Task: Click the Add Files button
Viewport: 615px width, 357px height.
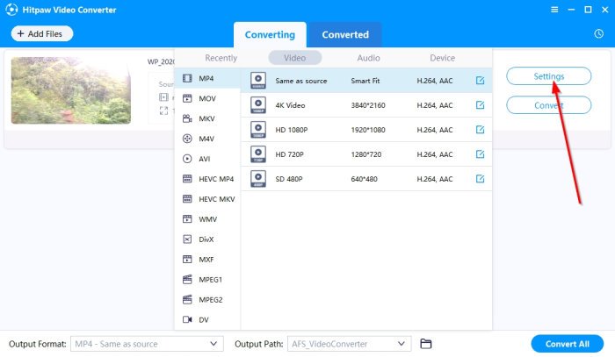Action: [42, 33]
